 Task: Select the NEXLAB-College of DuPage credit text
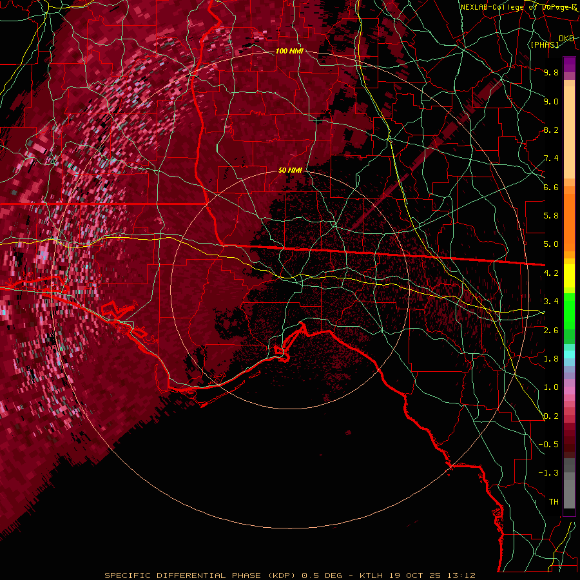pos(519,7)
